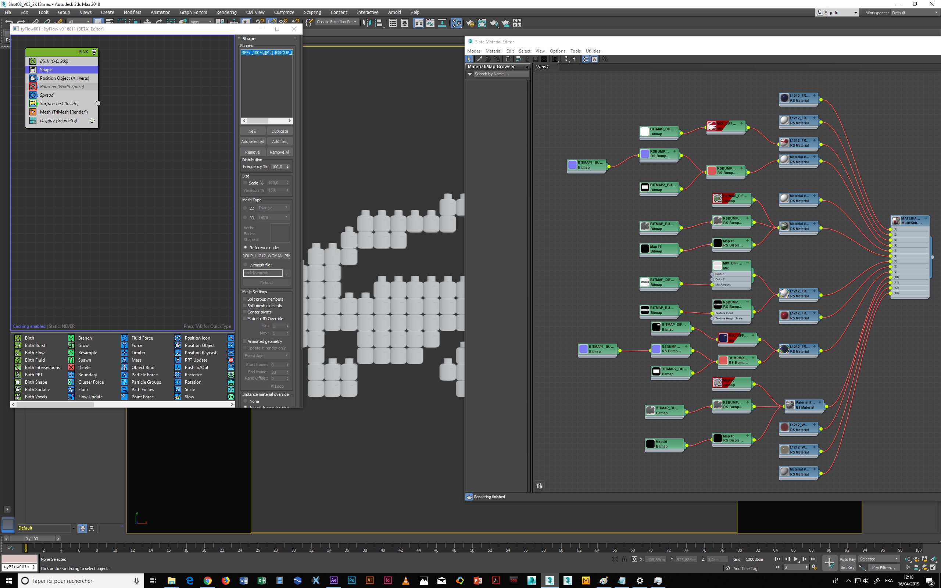Select the 3D mesh type radio button
Screen dimensions: 941x588
coord(246,218)
